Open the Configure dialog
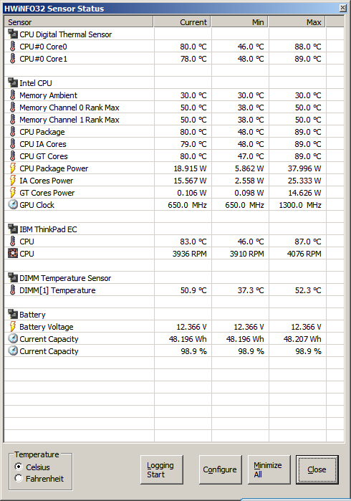 pos(220,469)
